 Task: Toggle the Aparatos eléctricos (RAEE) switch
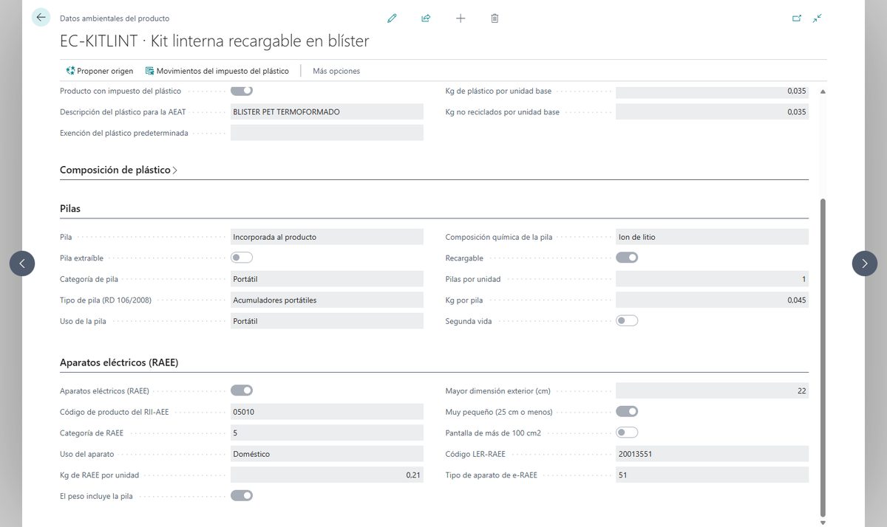pos(242,390)
